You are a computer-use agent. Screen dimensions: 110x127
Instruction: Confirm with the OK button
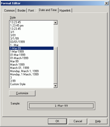(58, 121)
